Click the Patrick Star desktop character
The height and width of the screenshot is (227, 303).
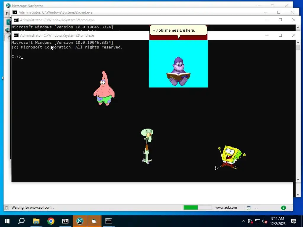pyautogui.click(x=104, y=88)
